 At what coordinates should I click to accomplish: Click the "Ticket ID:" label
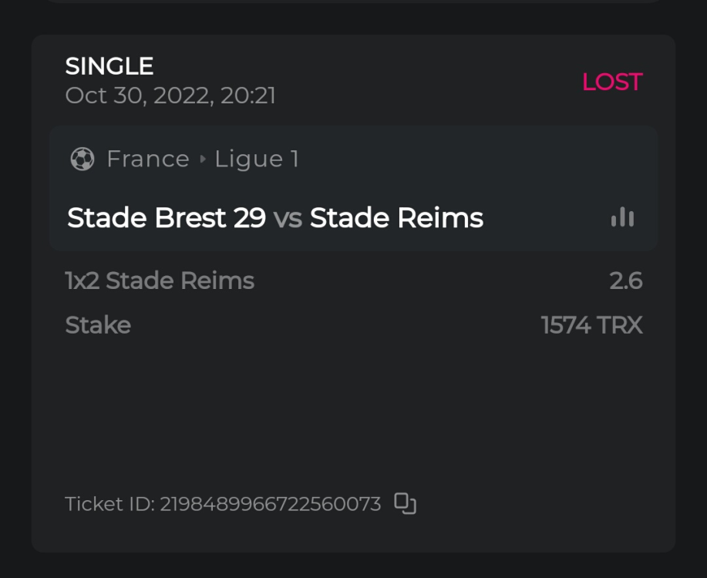coord(109,504)
